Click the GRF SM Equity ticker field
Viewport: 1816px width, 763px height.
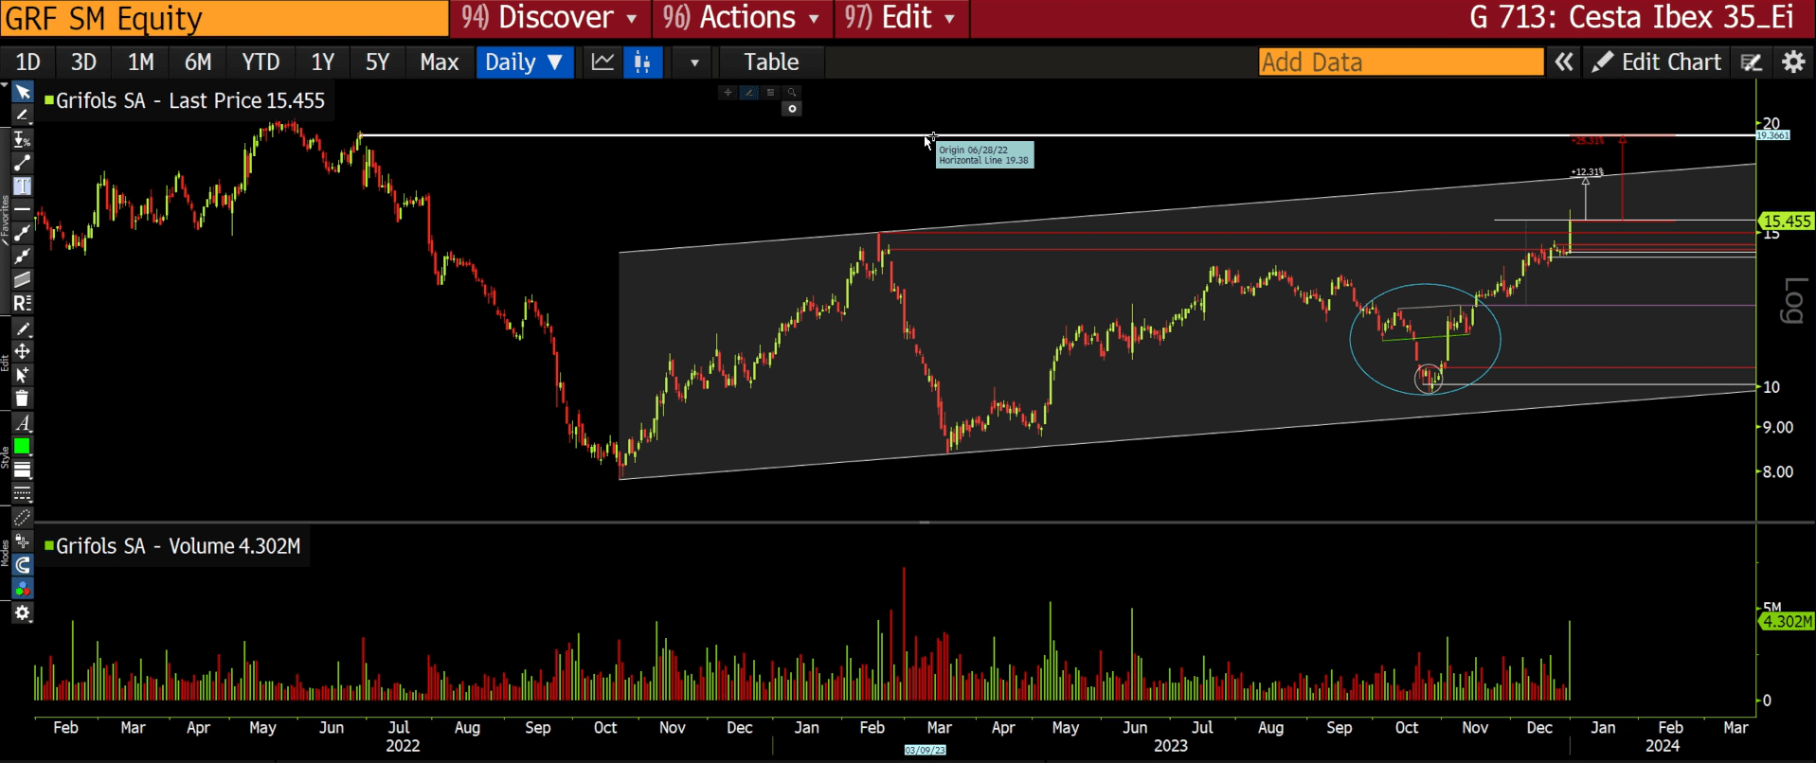coord(224,18)
